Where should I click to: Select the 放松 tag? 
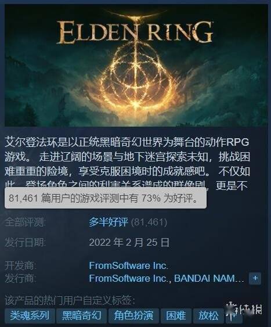click(x=208, y=315)
